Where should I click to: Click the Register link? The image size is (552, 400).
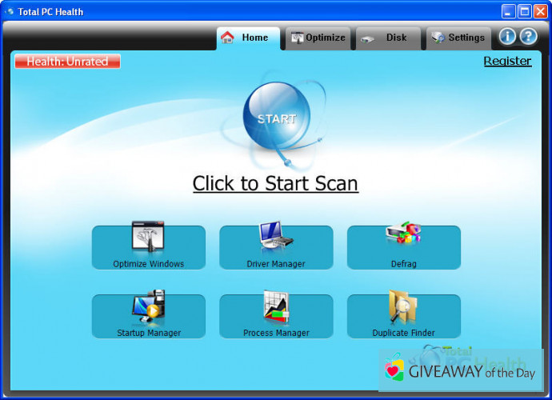pyautogui.click(x=507, y=61)
